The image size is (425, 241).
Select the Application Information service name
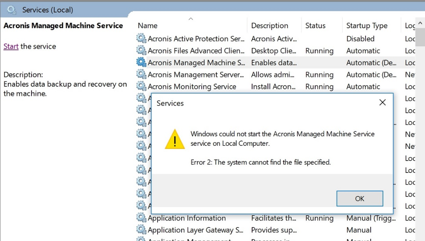(x=187, y=218)
